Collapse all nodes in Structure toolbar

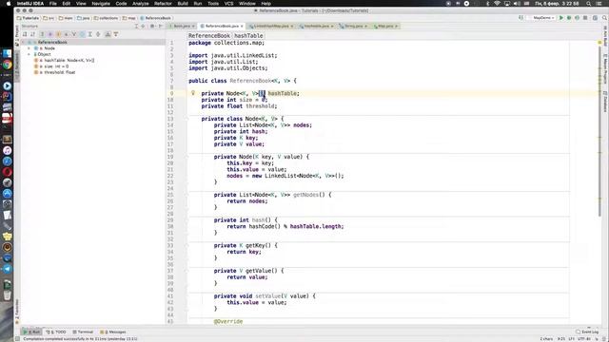(98, 34)
